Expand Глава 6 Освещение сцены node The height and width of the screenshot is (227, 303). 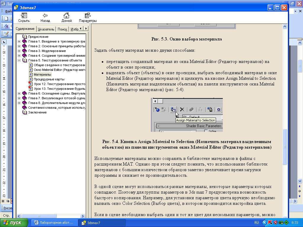pyautogui.click(x=19, y=93)
